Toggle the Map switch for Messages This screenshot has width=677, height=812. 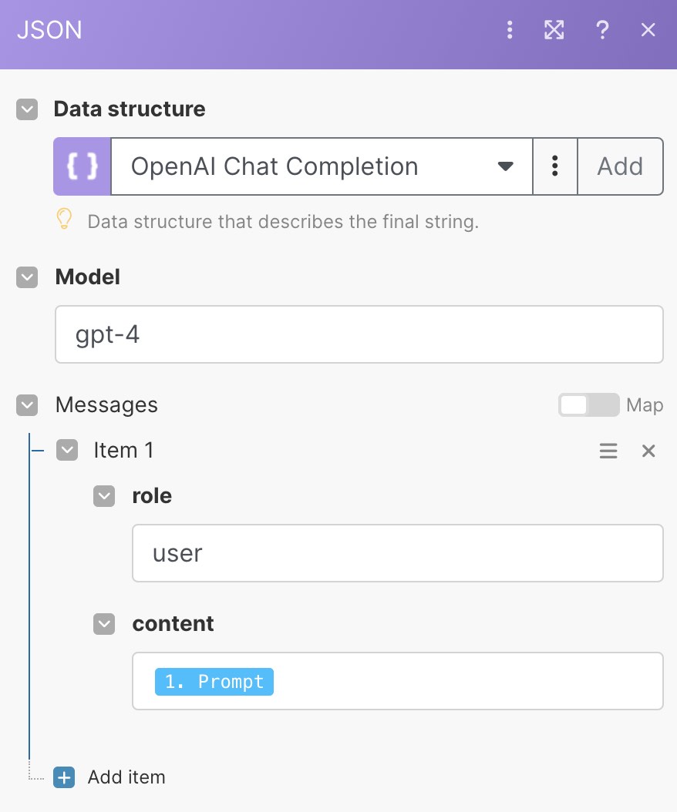[x=588, y=405]
